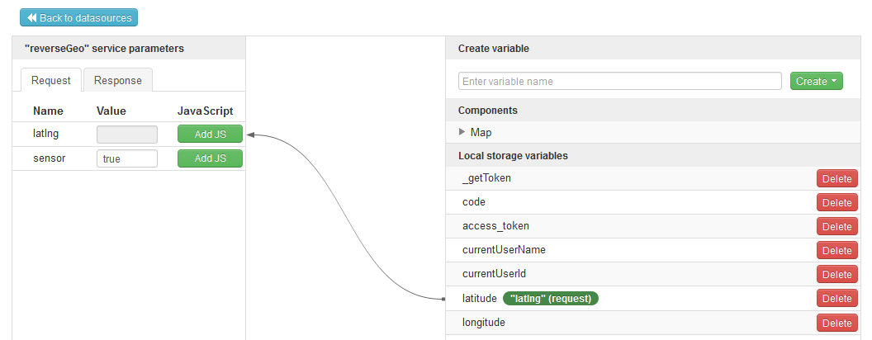Viewport: 872px width, 340px height.
Task: Expand the Map component tree
Action: pyautogui.click(x=462, y=132)
